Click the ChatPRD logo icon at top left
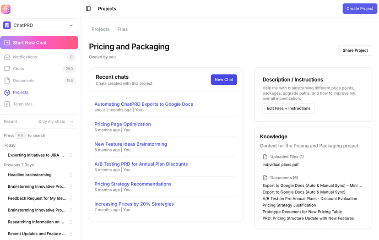Viewport: 379px width, 240px height. [5, 9]
